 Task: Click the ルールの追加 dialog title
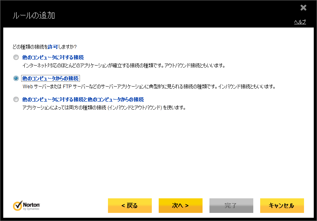[34, 16]
